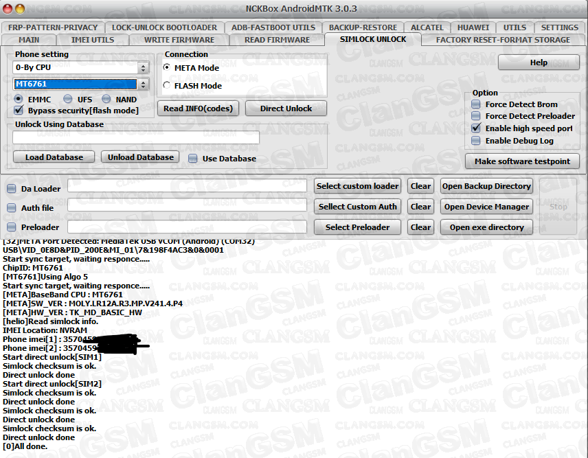Open the ADB-FASTBOOT UTILS tab
Image resolution: width=588 pixels, height=458 pixels.
point(273,27)
